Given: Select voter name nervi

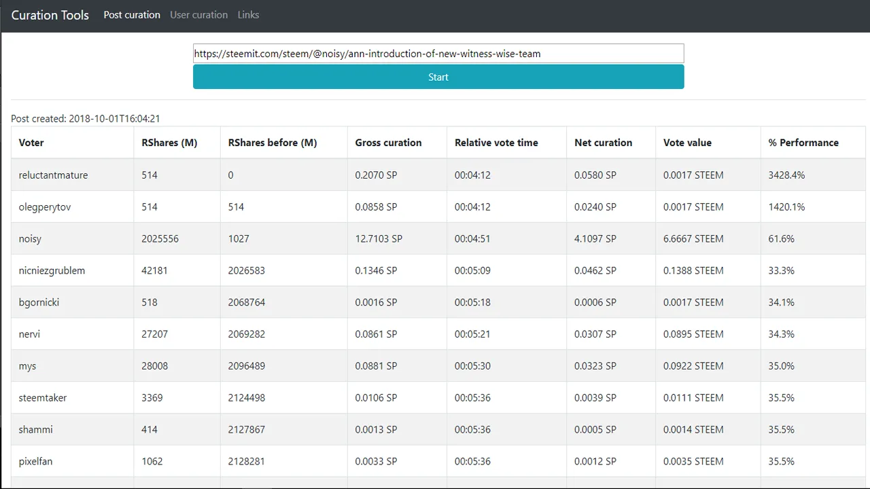Looking at the screenshot, I should pyautogui.click(x=29, y=334).
